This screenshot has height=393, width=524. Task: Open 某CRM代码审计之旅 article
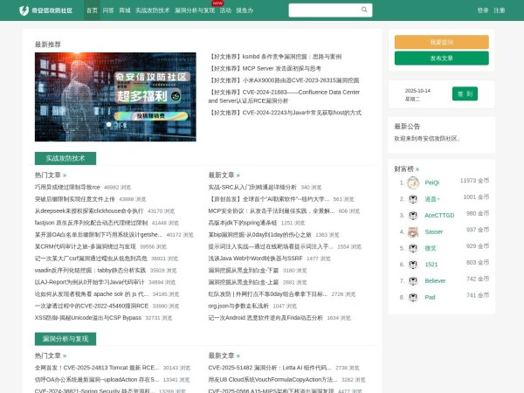(x=86, y=246)
